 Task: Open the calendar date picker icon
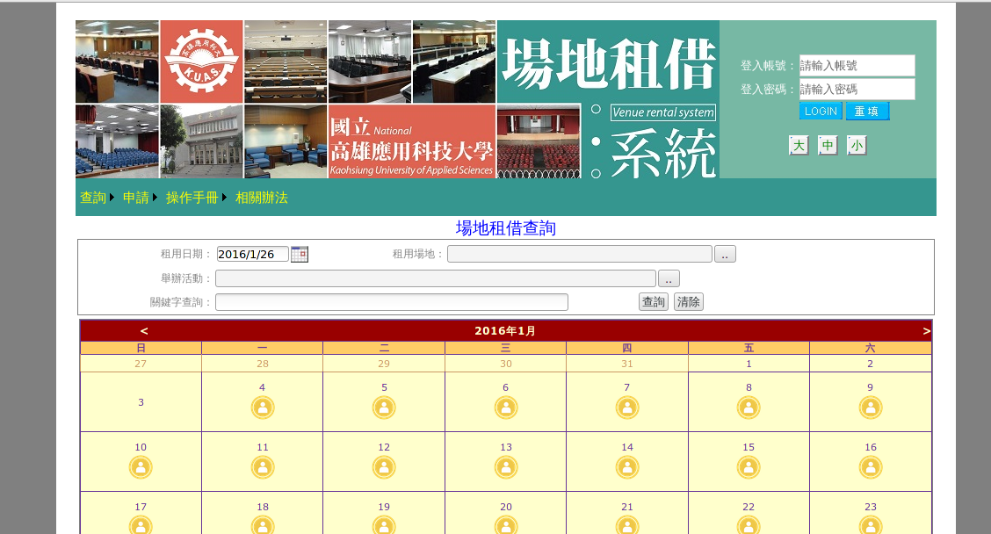point(300,254)
